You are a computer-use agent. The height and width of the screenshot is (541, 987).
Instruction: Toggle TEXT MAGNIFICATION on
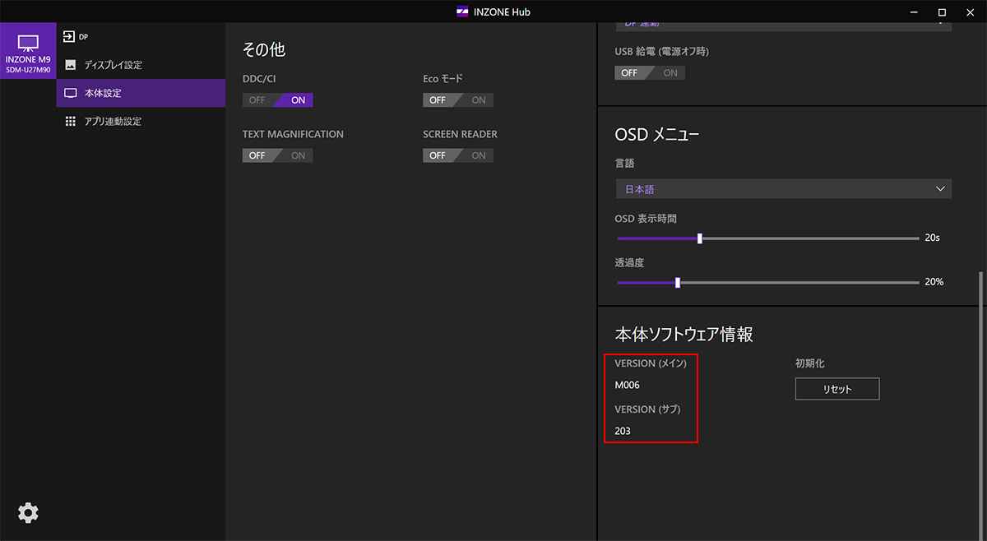[x=295, y=155]
